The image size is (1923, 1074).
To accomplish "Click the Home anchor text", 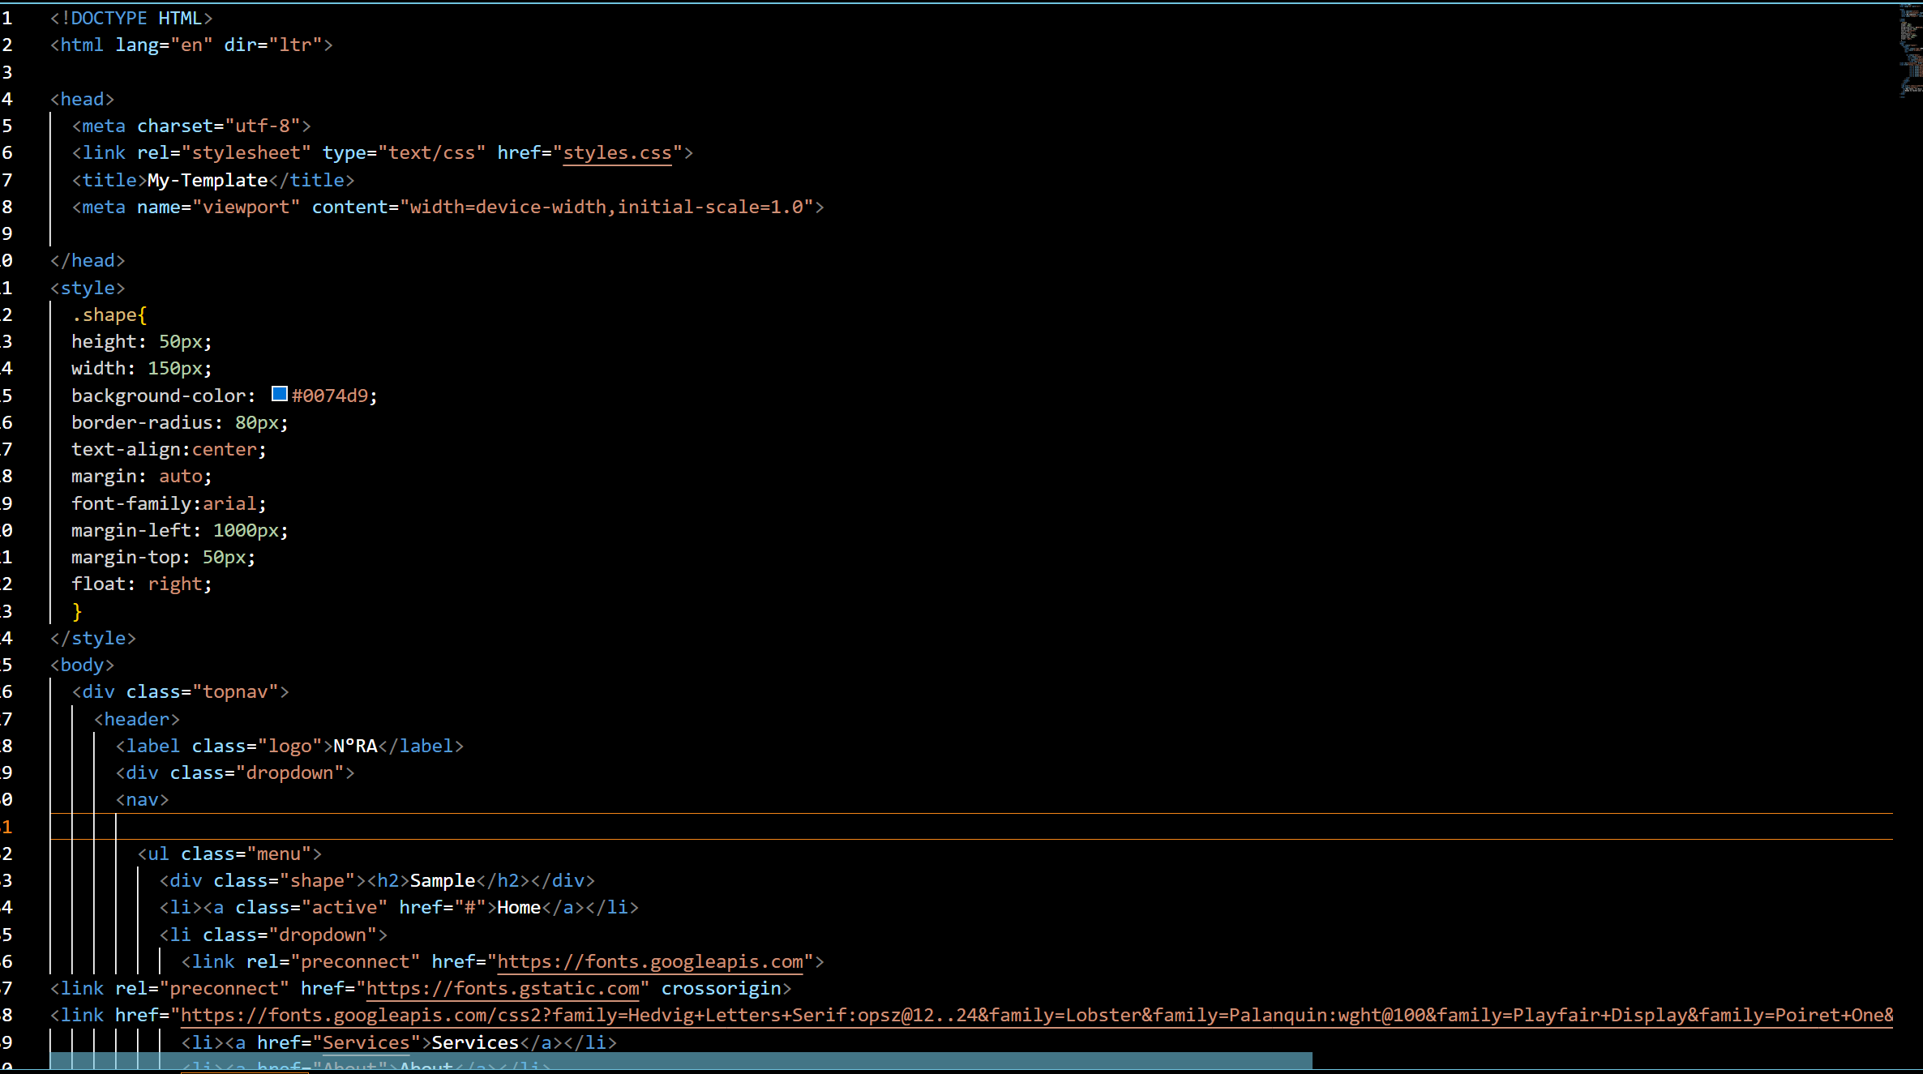I will tap(519, 908).
